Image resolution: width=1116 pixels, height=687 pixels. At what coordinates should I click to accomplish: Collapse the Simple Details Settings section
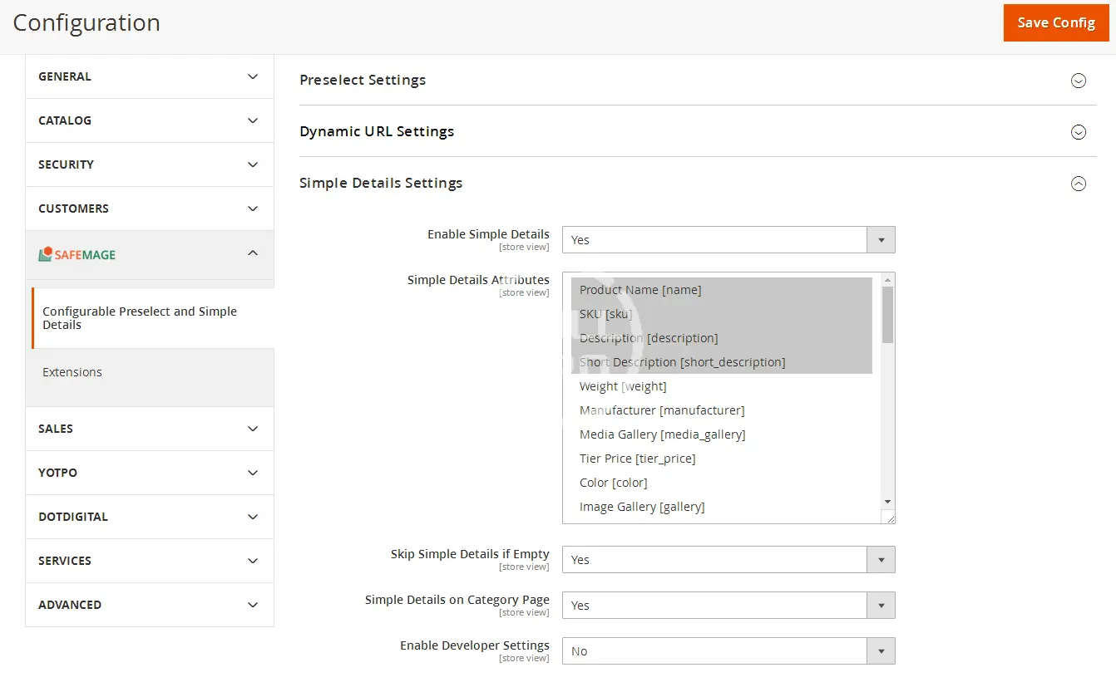click(x=1078, y=184)
